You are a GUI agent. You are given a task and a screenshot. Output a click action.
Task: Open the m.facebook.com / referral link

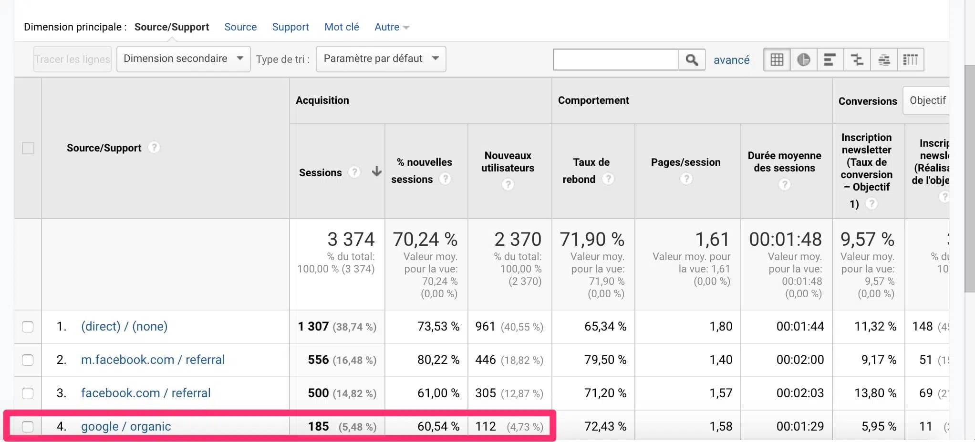[x=153, y=360]
